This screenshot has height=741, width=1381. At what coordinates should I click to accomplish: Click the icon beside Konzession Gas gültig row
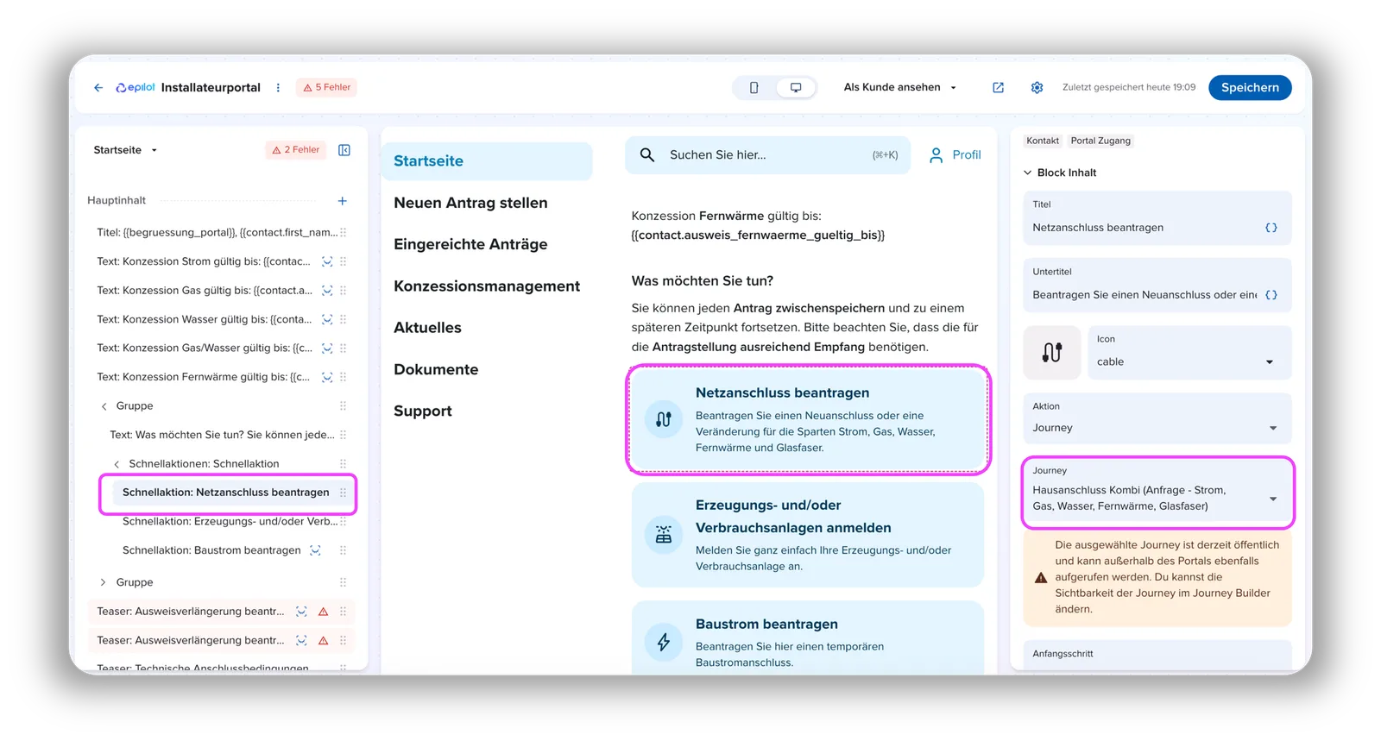click(327, 291)
